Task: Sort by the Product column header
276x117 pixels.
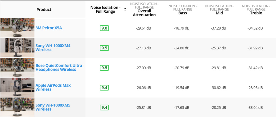Action: click(x=44, y=9)
